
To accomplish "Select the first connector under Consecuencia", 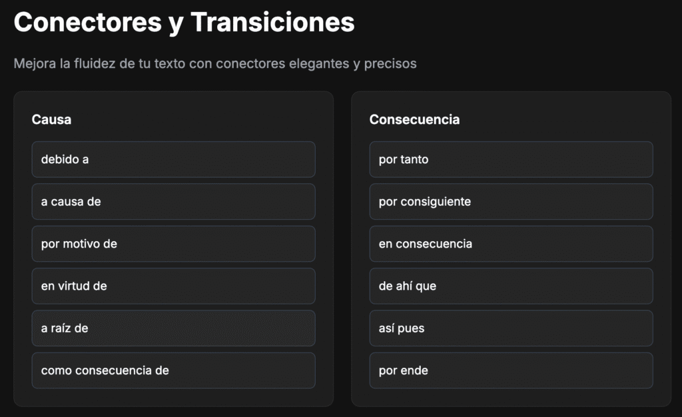I will click(511, 159).
